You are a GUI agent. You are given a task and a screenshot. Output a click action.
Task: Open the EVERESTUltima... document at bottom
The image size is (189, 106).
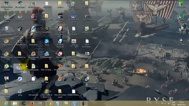coord(74,92)
